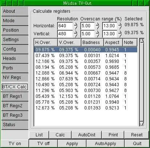
Task: Select the row with aspect 0.9213
Action: 86,108
